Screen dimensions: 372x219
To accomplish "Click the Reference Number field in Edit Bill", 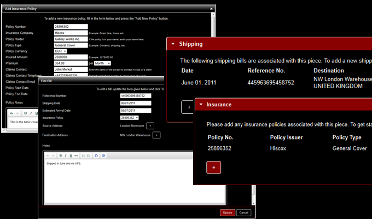I will point(136,96).
